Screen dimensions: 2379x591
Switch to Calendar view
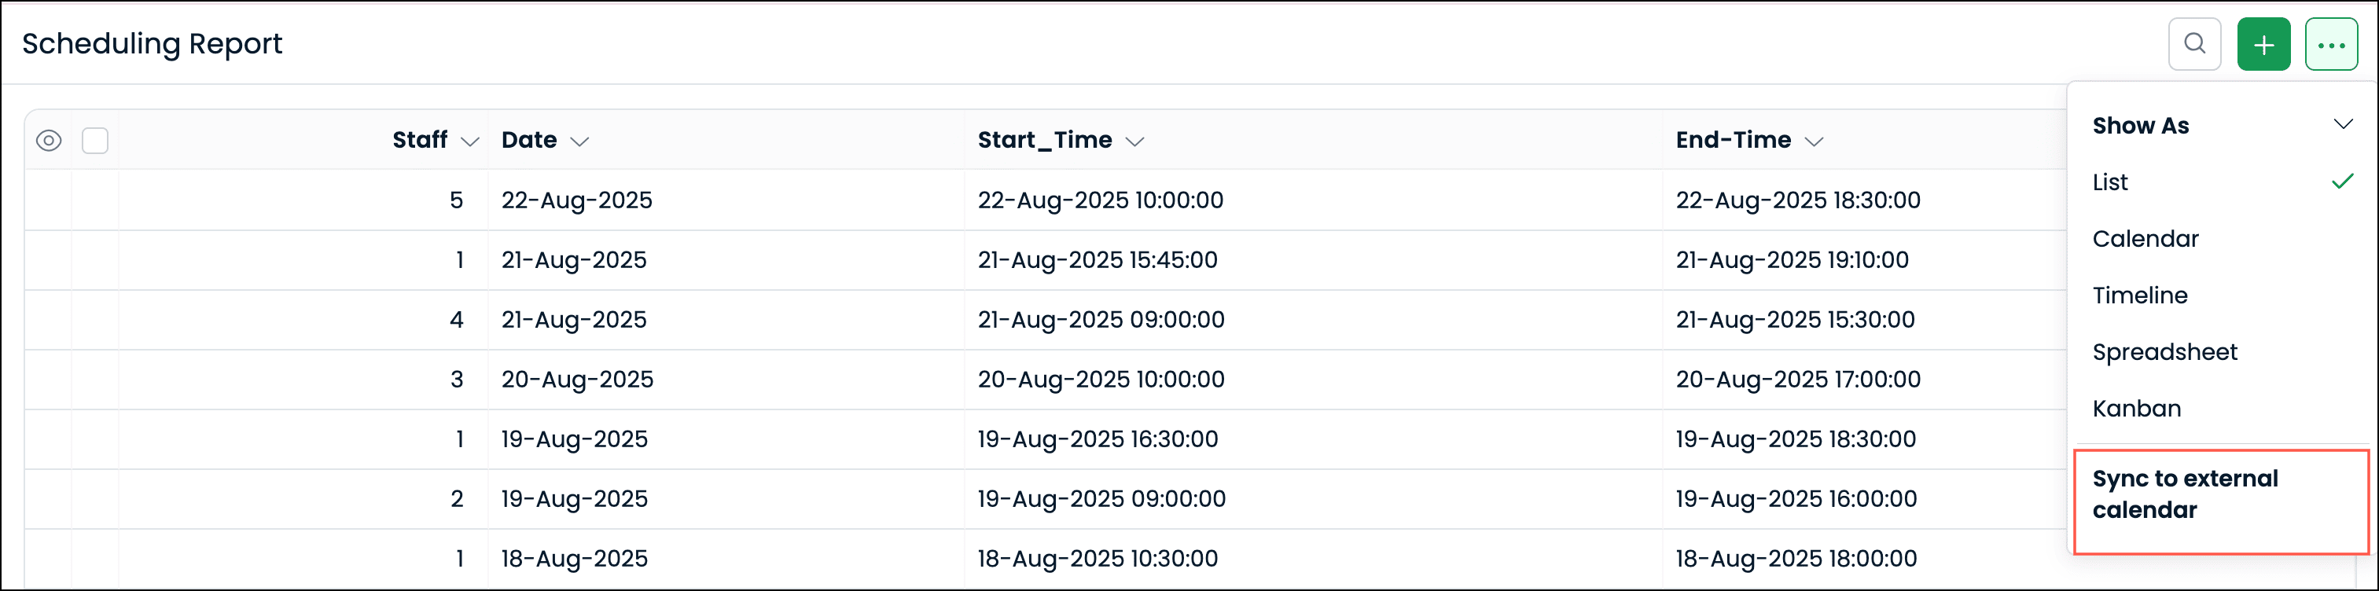point(2146,238)
